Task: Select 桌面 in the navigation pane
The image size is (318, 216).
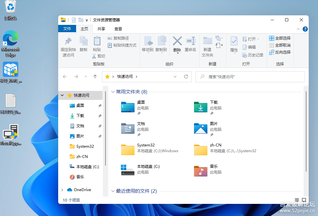Action: click(x=80, y=106)
